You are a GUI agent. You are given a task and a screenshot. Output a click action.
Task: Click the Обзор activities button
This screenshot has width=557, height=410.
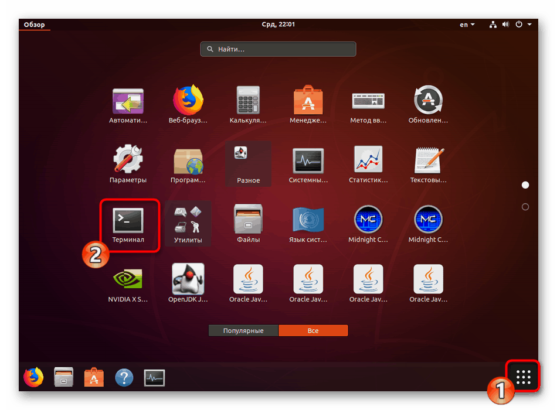tap(35, 25)
